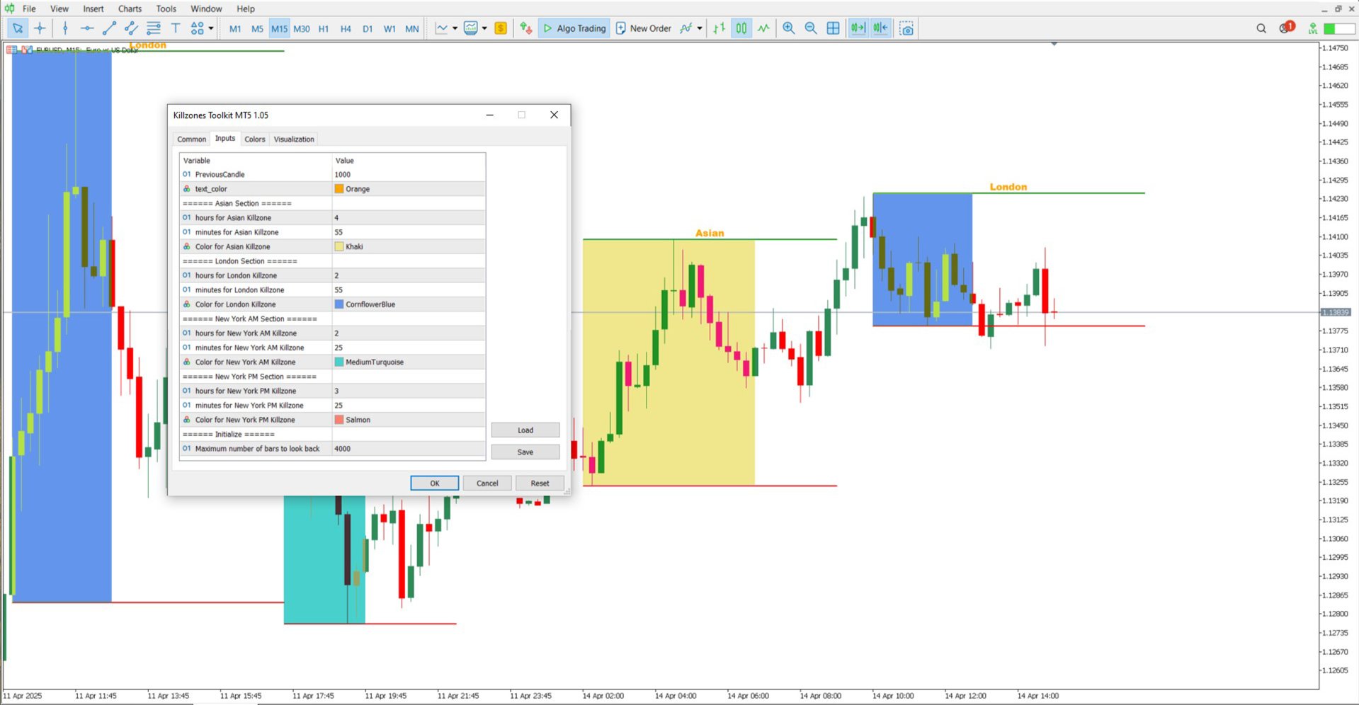Pick the CornflowerBlue London Killzone swatch
Image resolution: width=1359 pixels, height=705 pixels.
click(339, 304)
